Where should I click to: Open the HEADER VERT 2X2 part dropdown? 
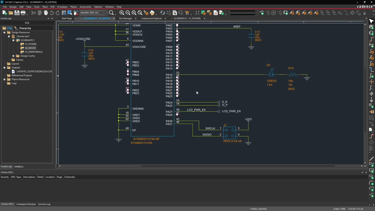click(107, 13)
